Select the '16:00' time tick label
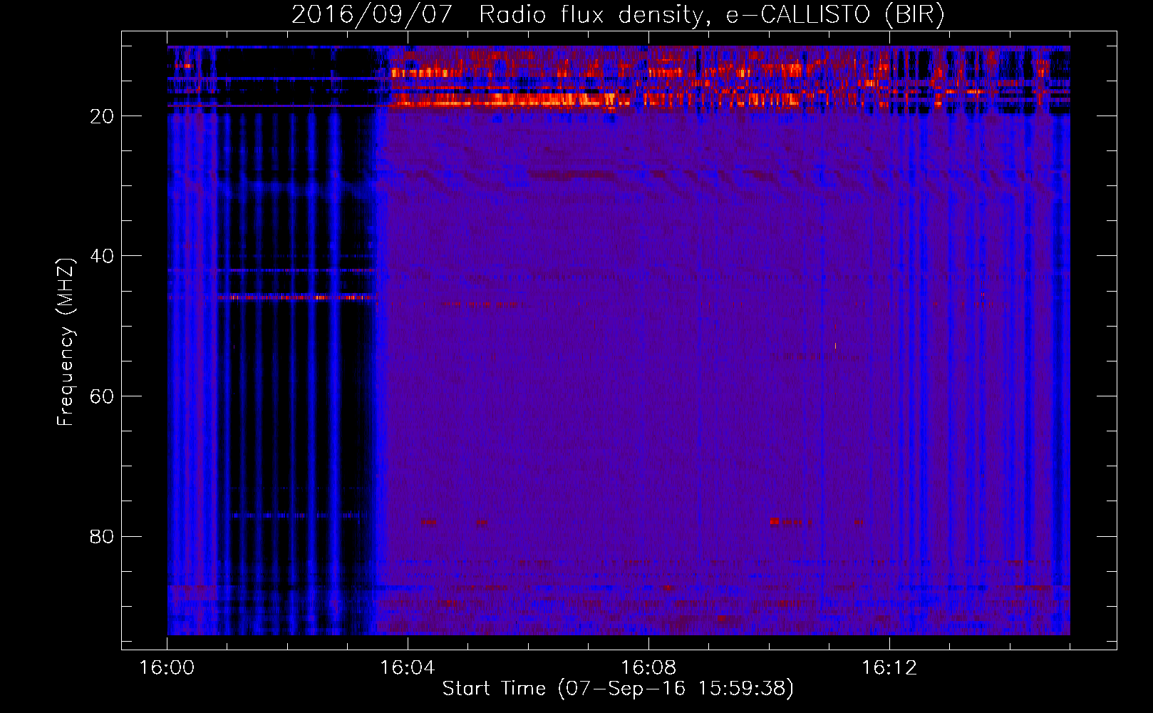The height and width of the screenshot is (713, 1153). pyautogui.click(x=167, y=668)
